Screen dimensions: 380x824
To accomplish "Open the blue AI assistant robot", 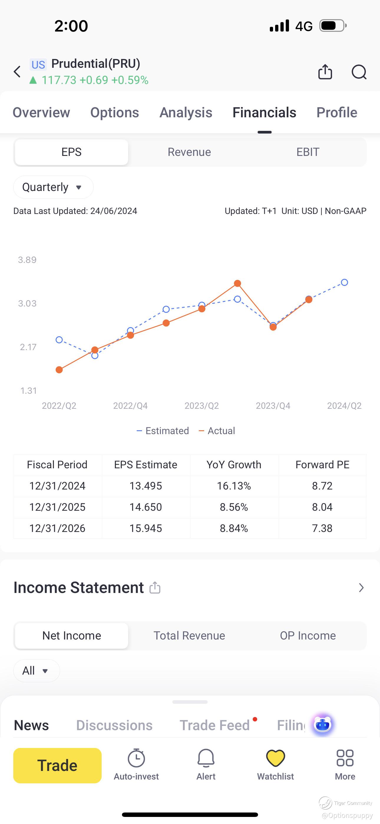I will pyautogui.click(x=323, y=724).
